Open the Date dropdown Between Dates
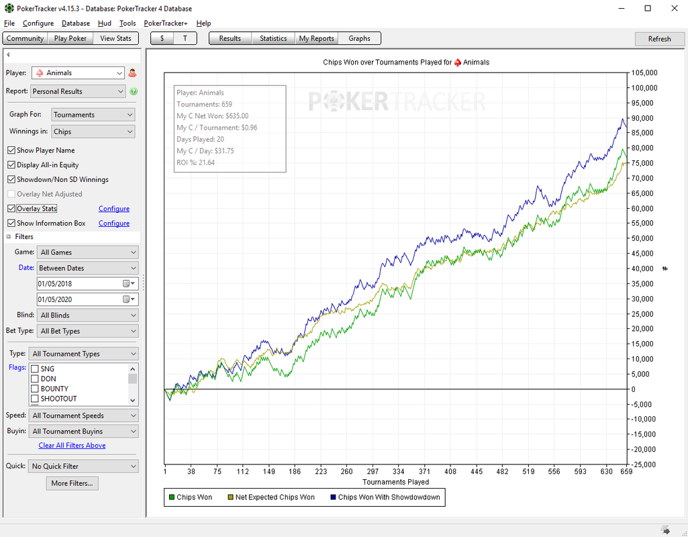 (88, 268)
